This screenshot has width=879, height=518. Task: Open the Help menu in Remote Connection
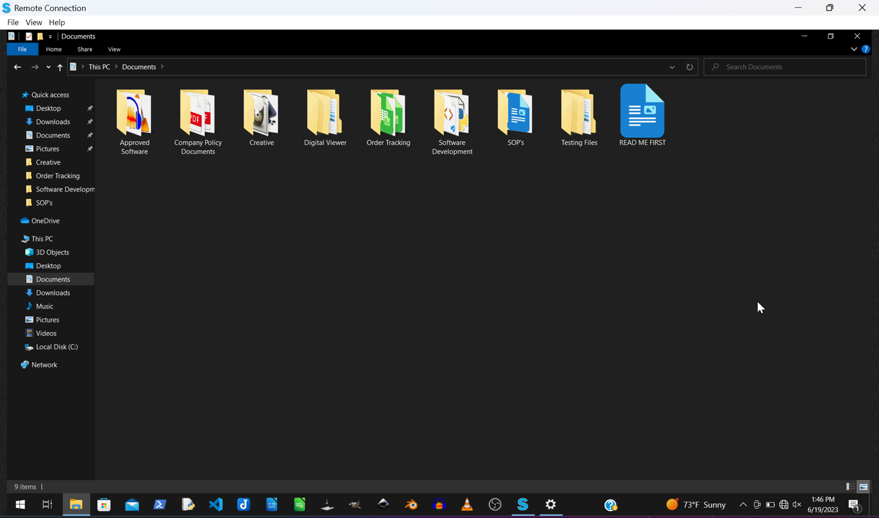coord(57,22)
